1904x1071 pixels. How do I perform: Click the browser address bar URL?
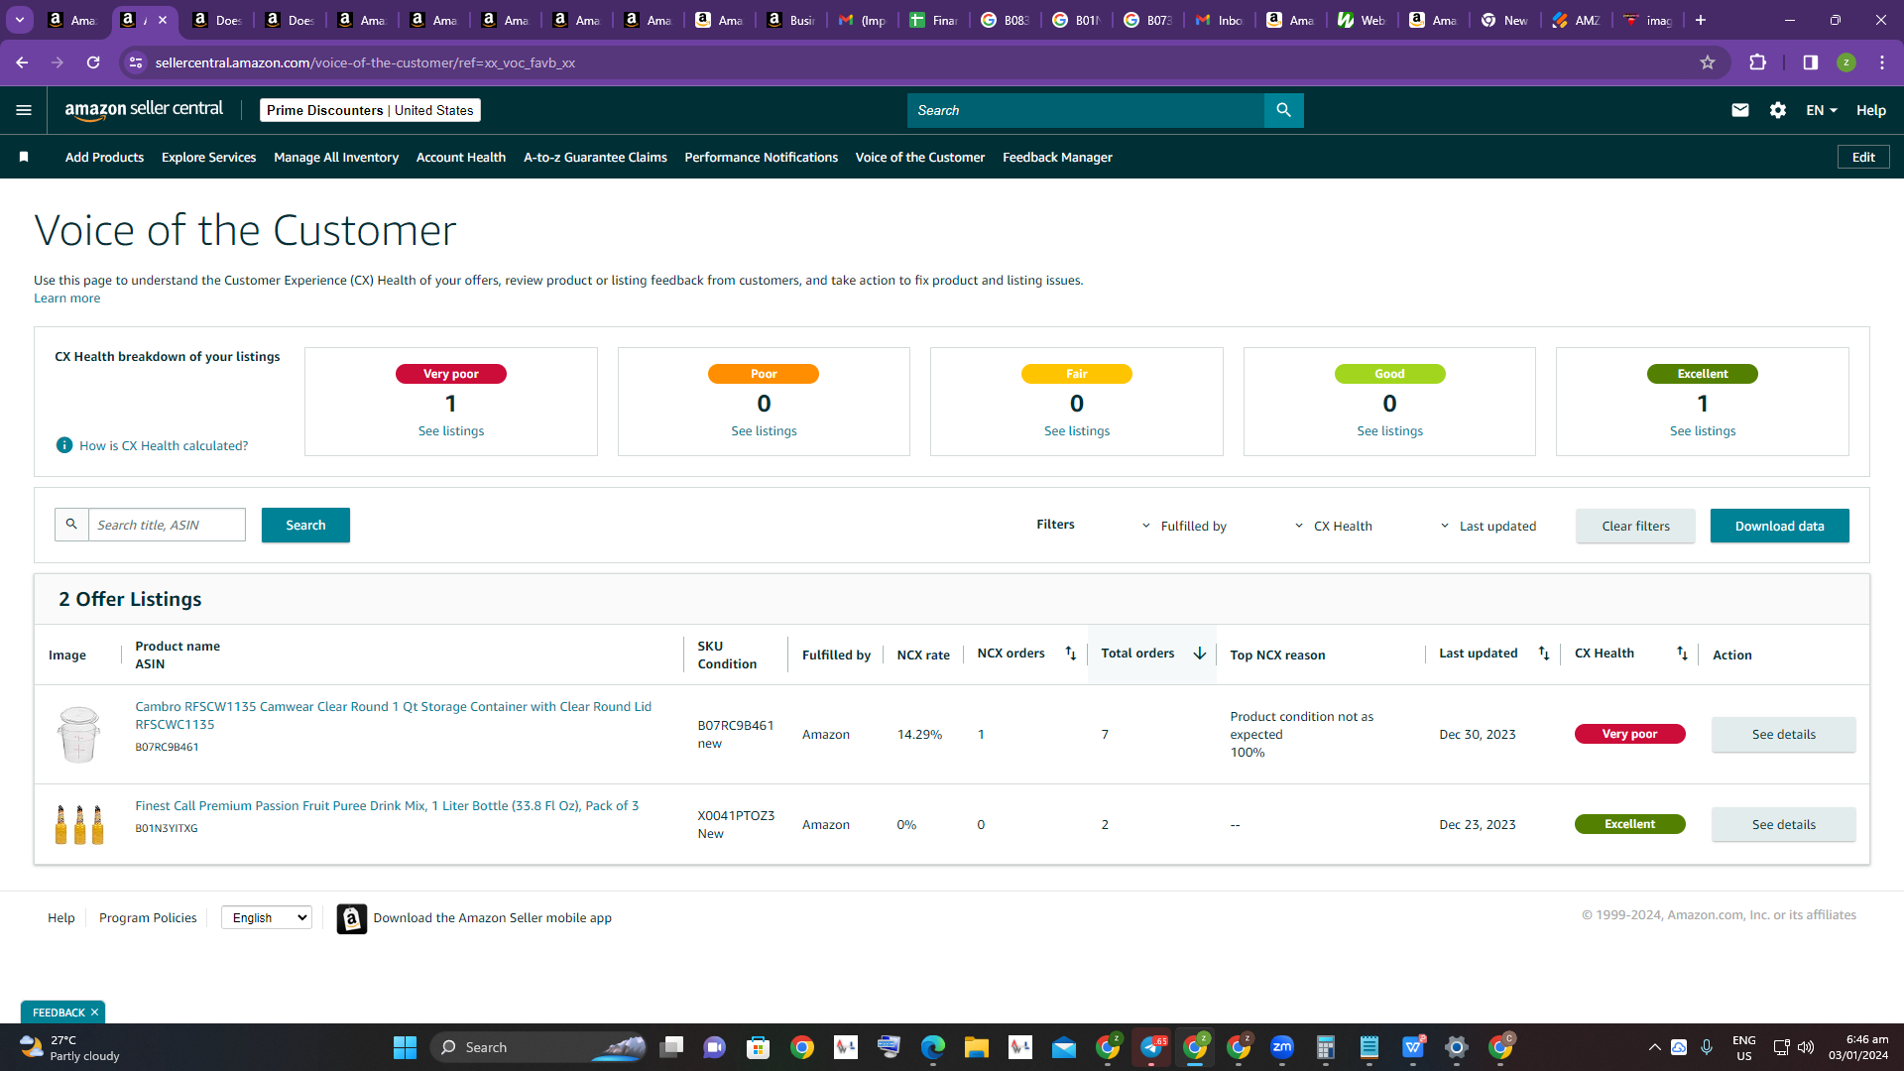pyautogui.click(x=365, y=62)
